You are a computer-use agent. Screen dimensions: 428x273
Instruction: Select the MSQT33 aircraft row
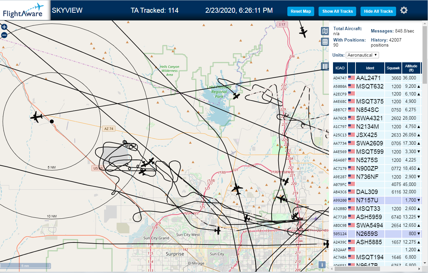(x=377, y=208)
